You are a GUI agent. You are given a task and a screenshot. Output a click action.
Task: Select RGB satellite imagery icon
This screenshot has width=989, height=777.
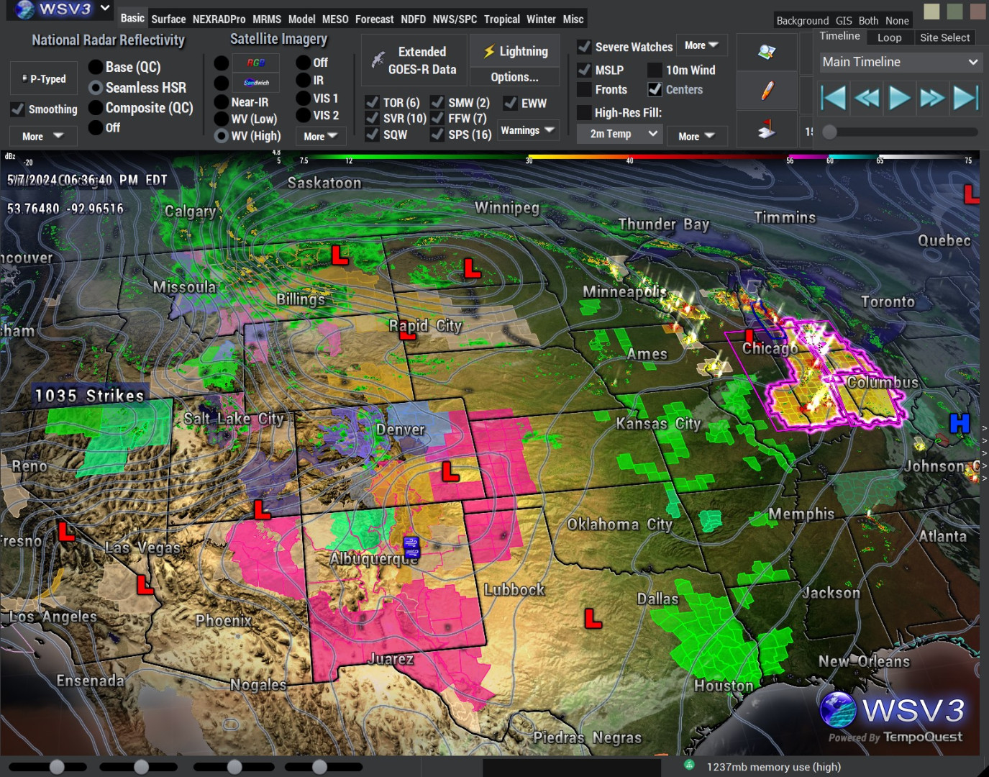point(256,63)
